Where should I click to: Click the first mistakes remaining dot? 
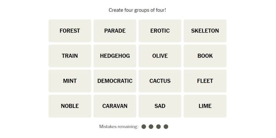tap(144, 127)
